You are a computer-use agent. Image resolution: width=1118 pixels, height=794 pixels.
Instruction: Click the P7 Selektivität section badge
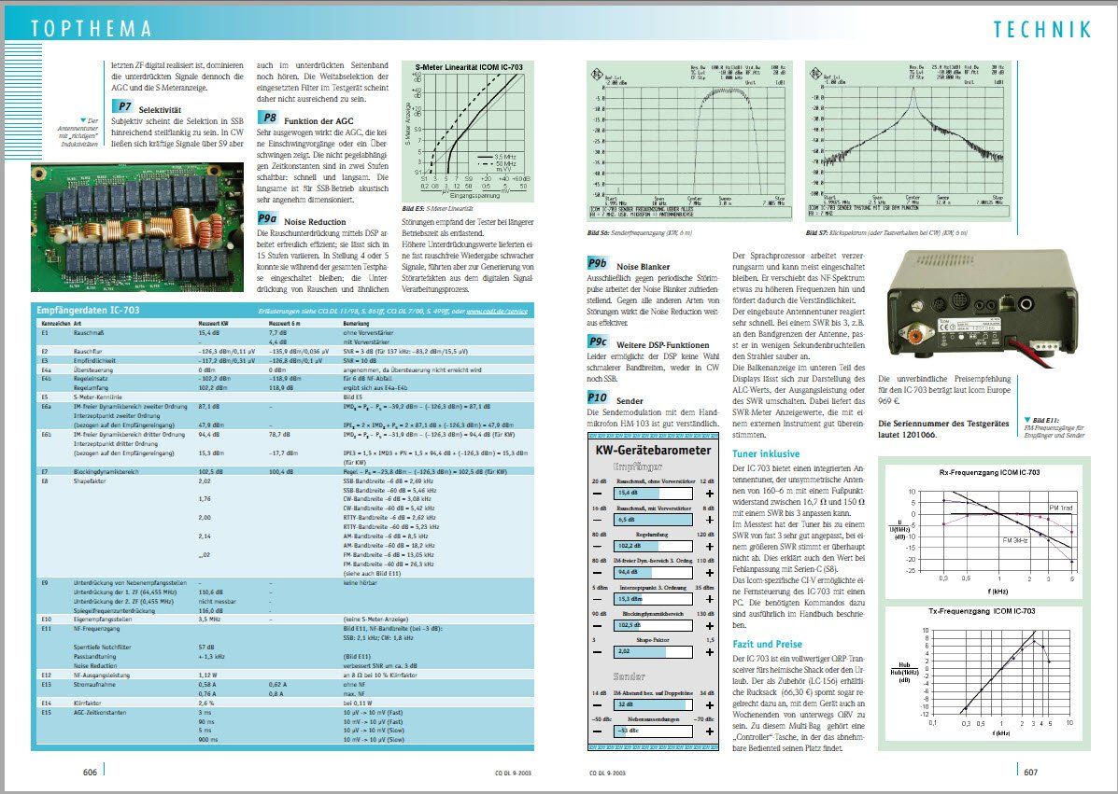122,106
